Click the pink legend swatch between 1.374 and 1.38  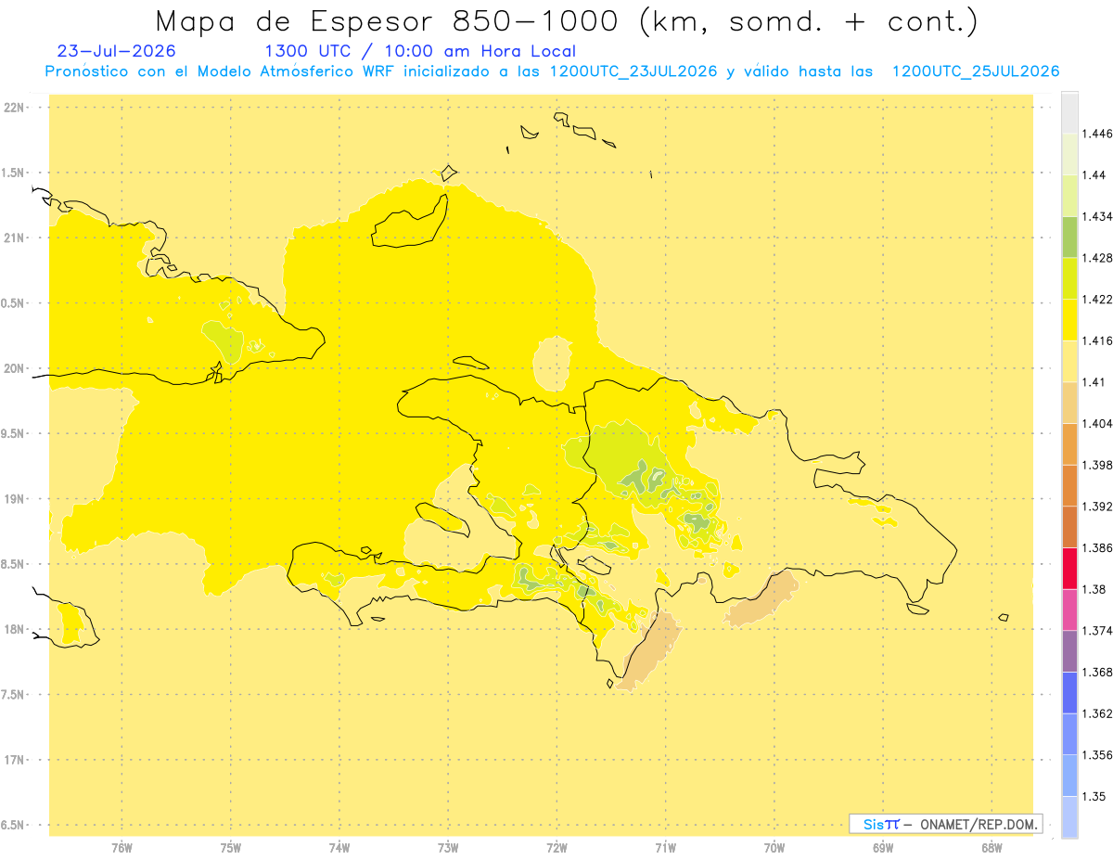tap(1069, 610)
